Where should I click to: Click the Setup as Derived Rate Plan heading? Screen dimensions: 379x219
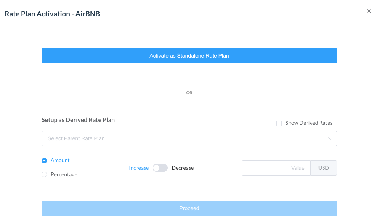[78, 120]
